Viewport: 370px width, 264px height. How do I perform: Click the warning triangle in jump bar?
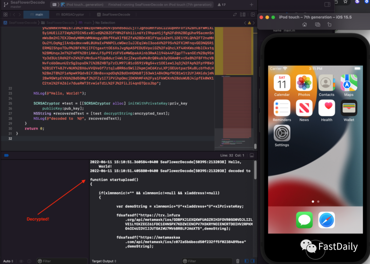249,23
